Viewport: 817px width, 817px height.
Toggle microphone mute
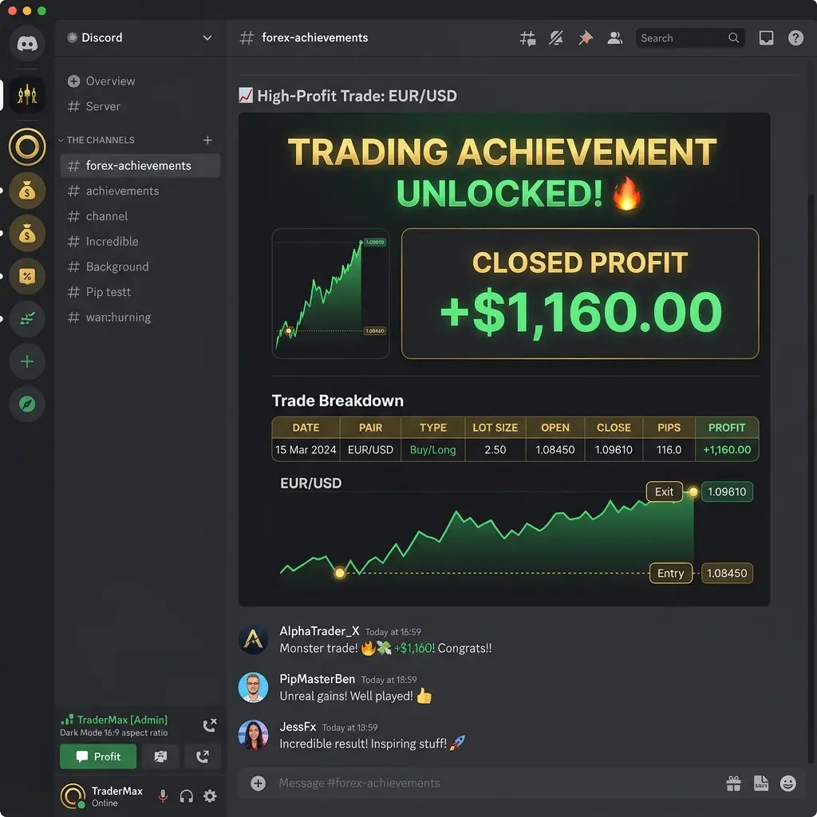pyautogui.click(x=163, y=795)
